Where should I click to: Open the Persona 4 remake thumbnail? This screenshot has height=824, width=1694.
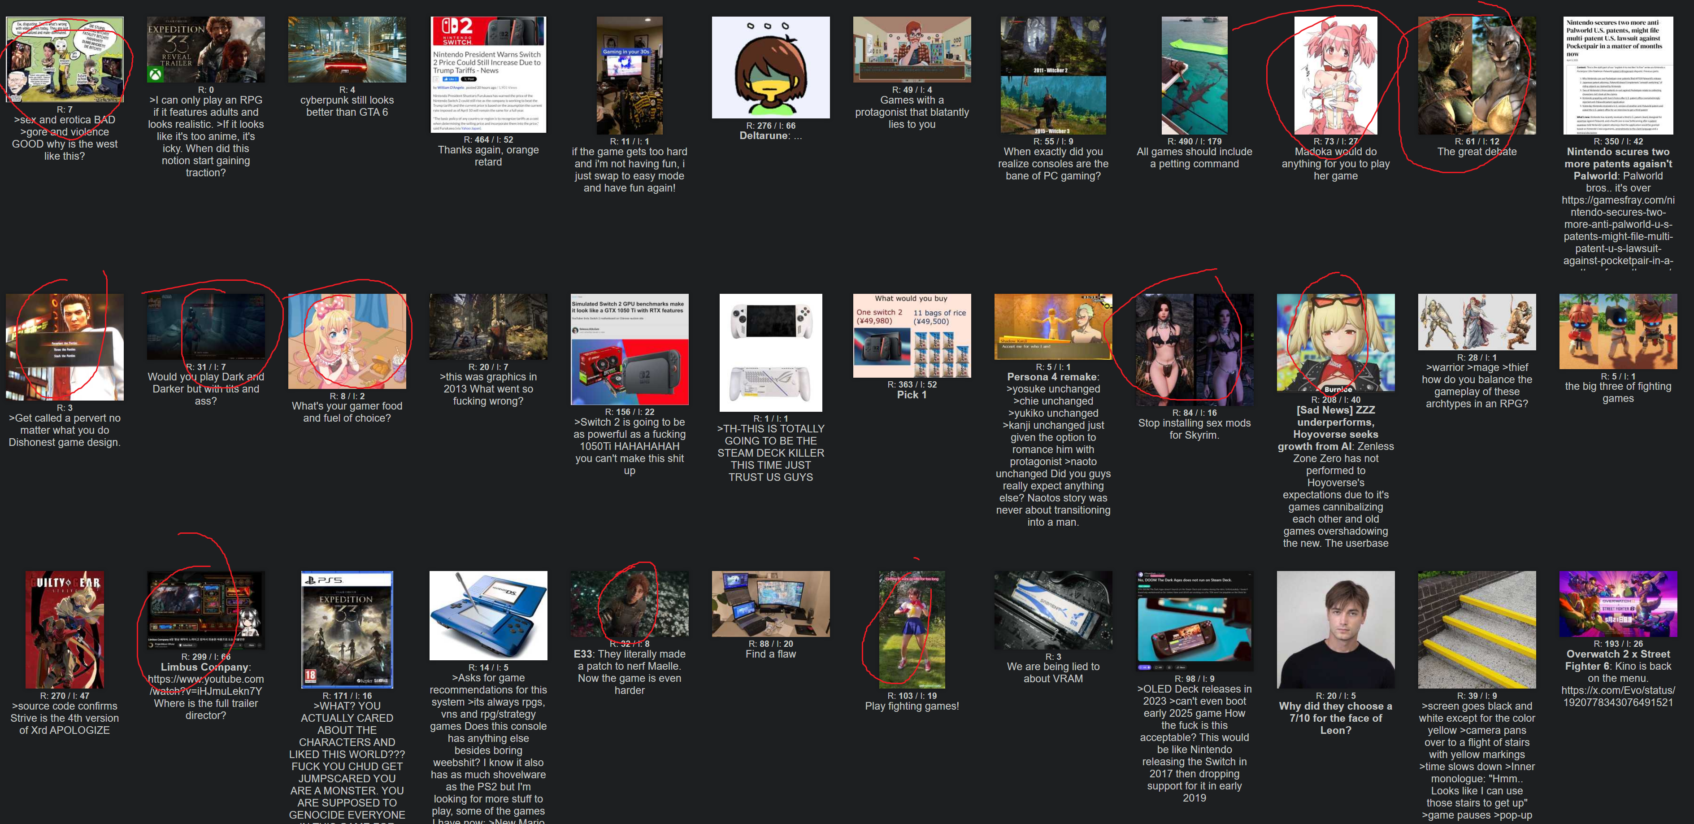tap(1054, 327)
